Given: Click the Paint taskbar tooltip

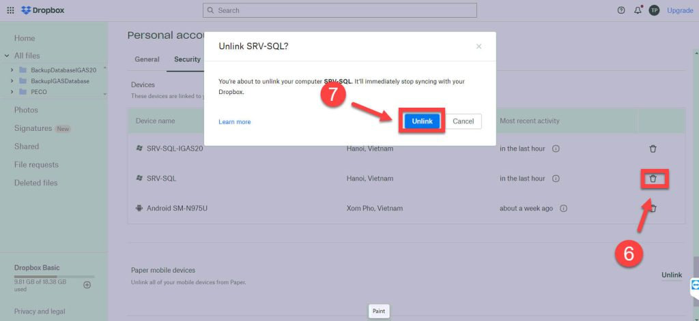Looking at the screenshot, I should pyautogui.click(x=379, y=311).
